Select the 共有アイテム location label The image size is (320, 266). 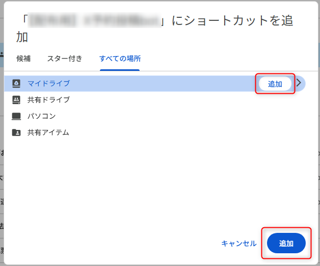48,132
